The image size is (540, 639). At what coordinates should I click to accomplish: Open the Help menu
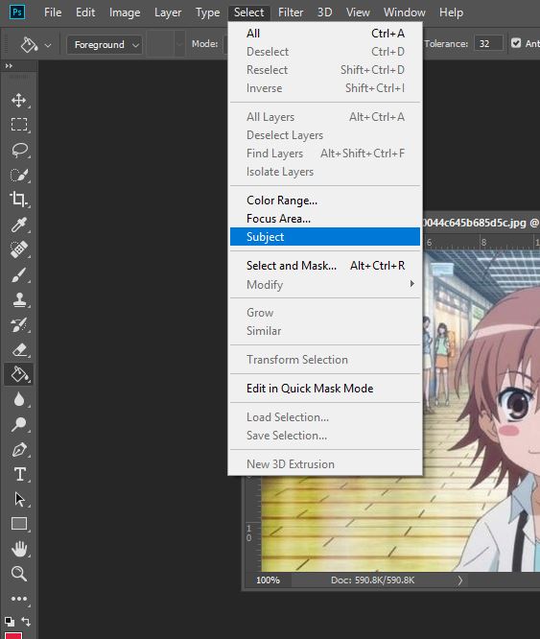[451, 12]
